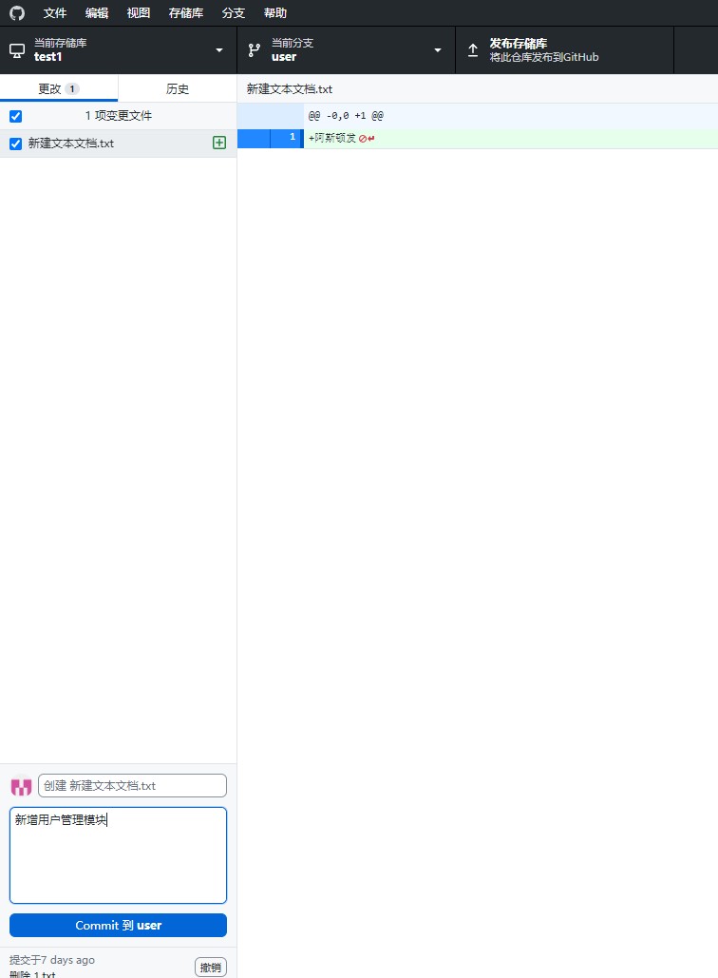
Task: Expand the diff hunk header @@ -0,0 +1 @@
Action: (270, 116)
